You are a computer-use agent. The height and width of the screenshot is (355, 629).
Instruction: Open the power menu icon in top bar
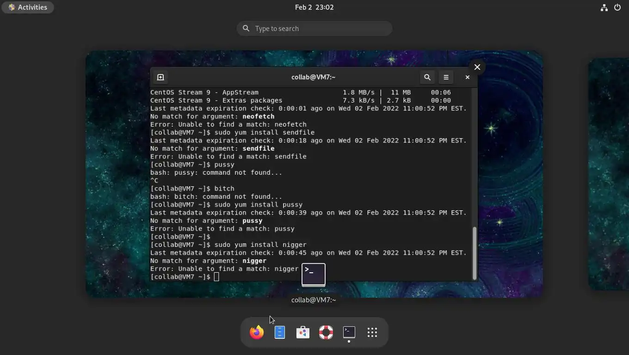pyautogui.click(x=617, y=7)
